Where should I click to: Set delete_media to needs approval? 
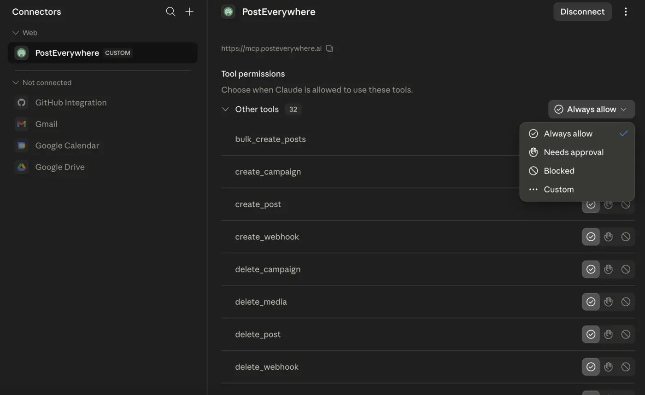(608, 302)
